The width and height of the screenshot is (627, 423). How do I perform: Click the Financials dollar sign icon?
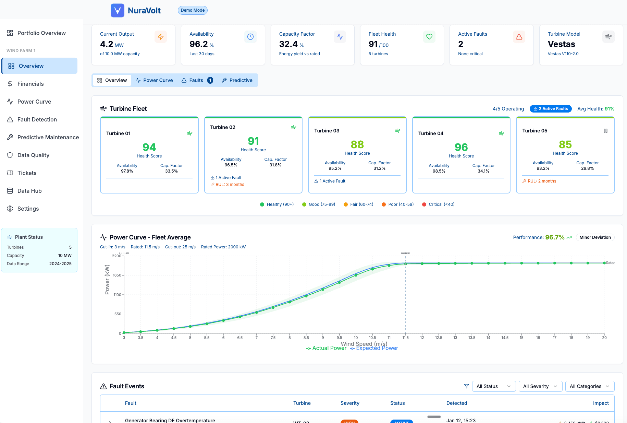click(10, 84)
